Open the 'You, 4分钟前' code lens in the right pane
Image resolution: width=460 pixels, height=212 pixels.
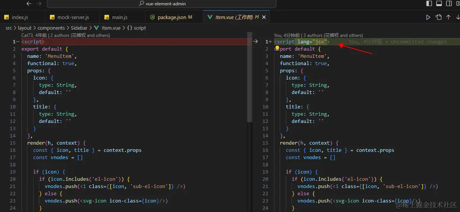[x=287, y=35]
